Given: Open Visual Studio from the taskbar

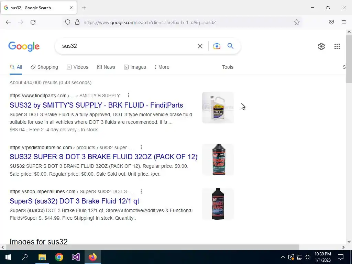Looking at the screenshot, I should click(76, 257).
